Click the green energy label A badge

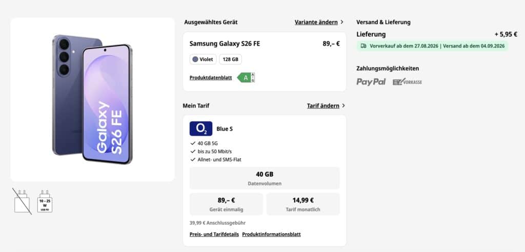tap(246, 77)
